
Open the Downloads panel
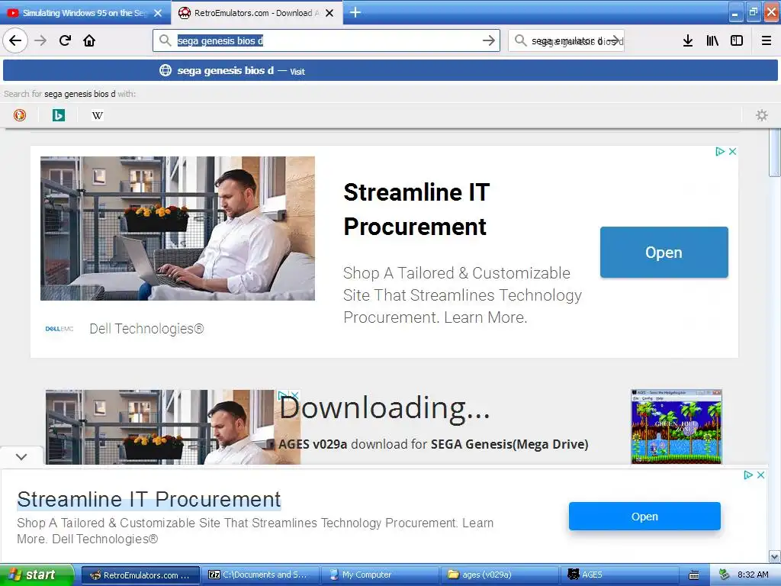tap(687, 40)
